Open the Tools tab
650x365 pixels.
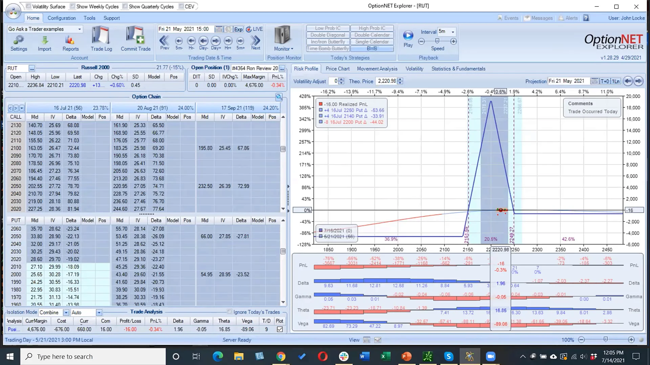(89, 18)
